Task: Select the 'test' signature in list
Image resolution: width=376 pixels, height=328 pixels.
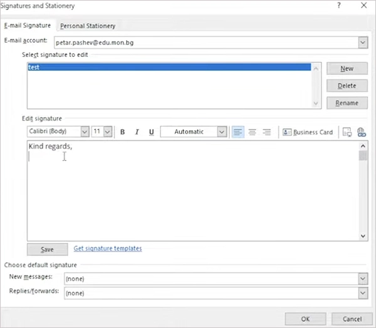Action: 169,67
